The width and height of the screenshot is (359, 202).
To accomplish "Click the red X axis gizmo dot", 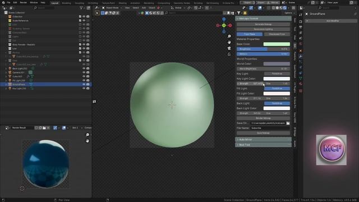I will 230,25.
